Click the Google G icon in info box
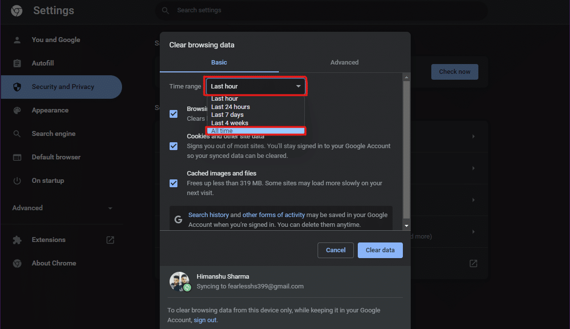This screenshot has height=329, width=570. tap(178, 219)
